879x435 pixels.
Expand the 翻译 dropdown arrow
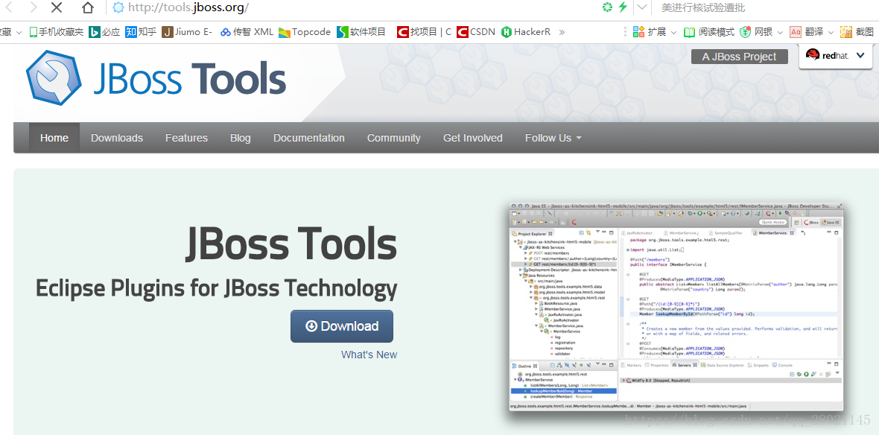click(831, 33)
